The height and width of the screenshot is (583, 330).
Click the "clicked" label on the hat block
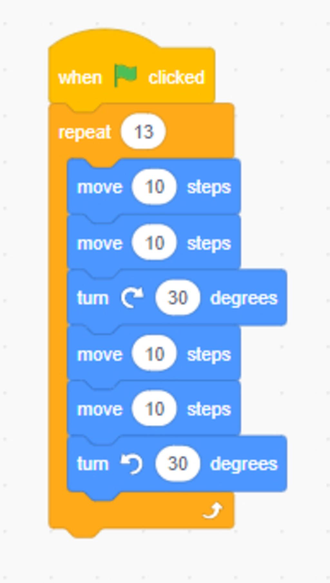176,77
